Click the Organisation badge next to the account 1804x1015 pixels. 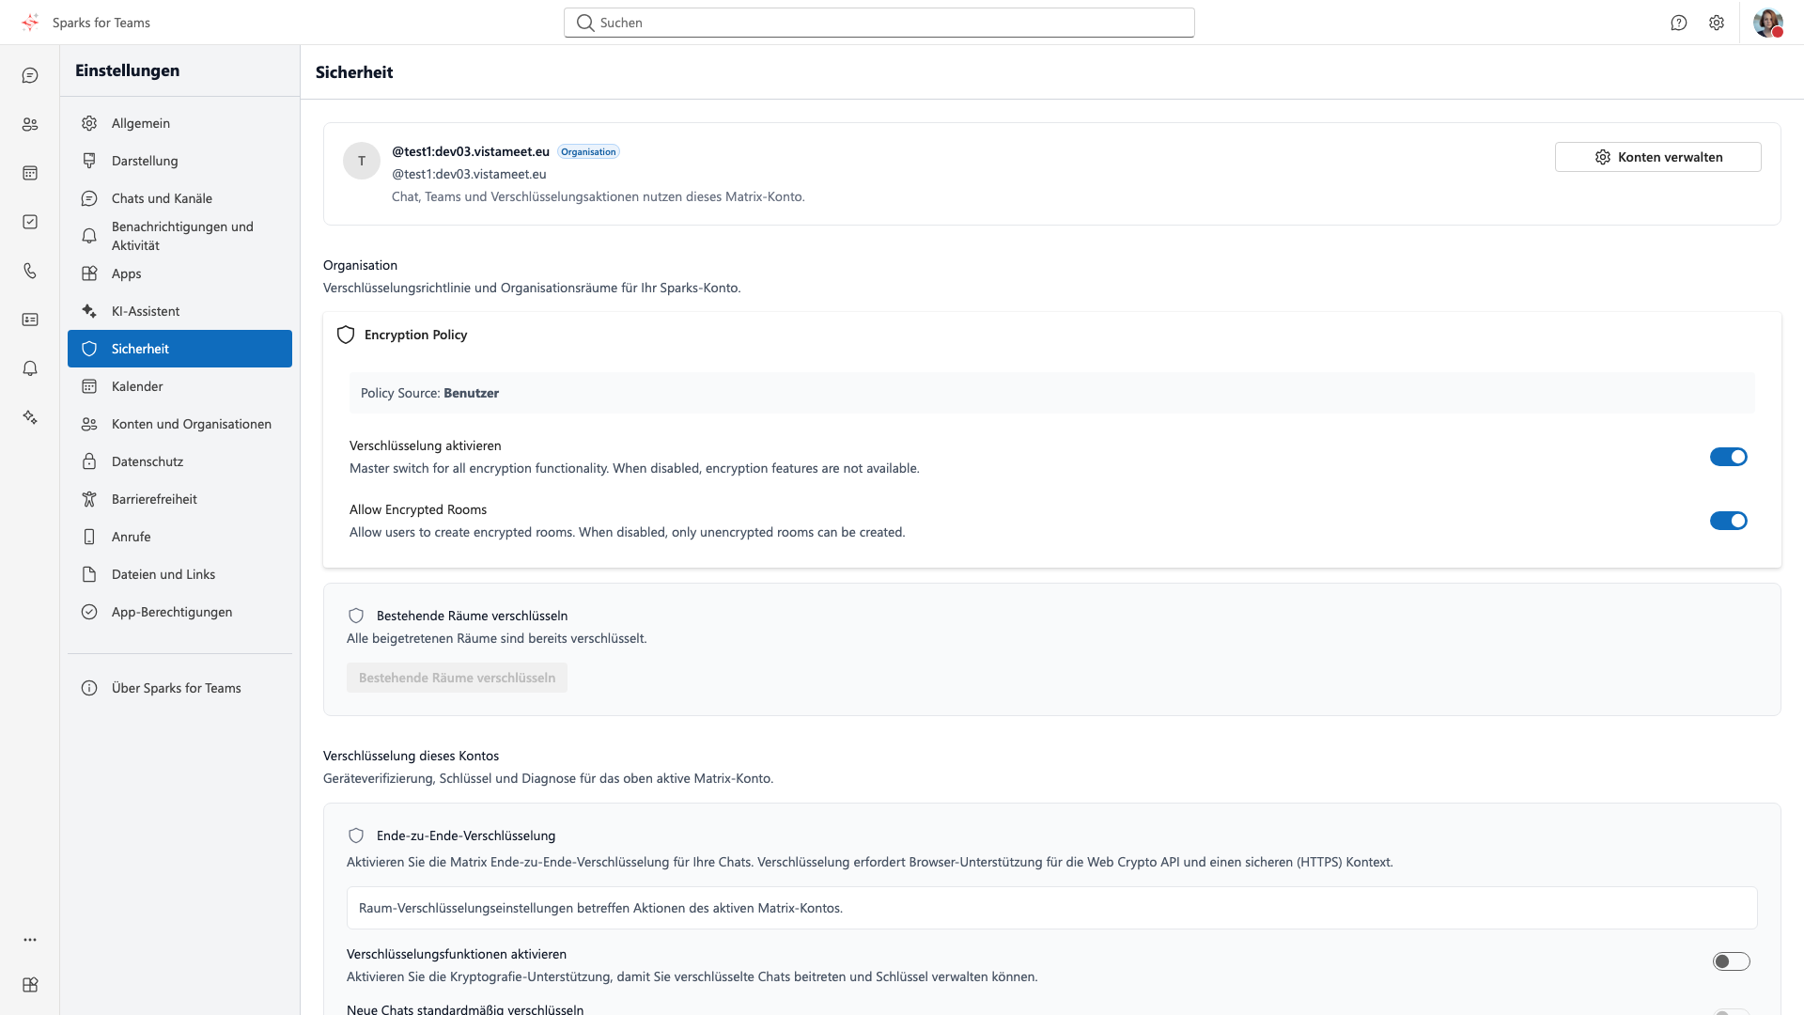tap(588, 151)
